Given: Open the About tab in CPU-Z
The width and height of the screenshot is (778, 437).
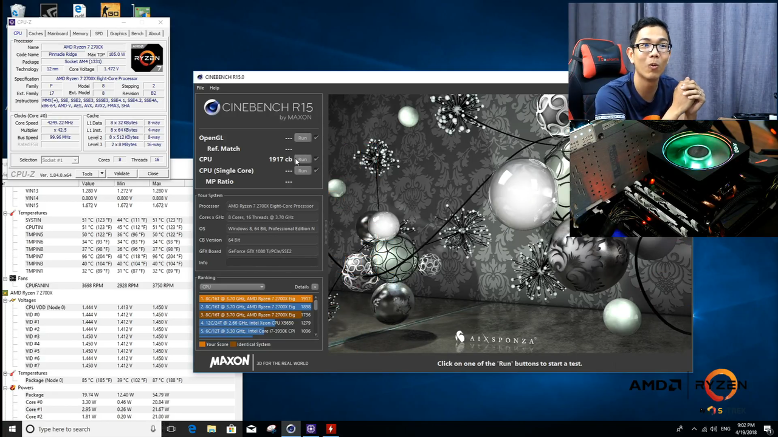Looking at the screenshot, I should click(154, 33).
